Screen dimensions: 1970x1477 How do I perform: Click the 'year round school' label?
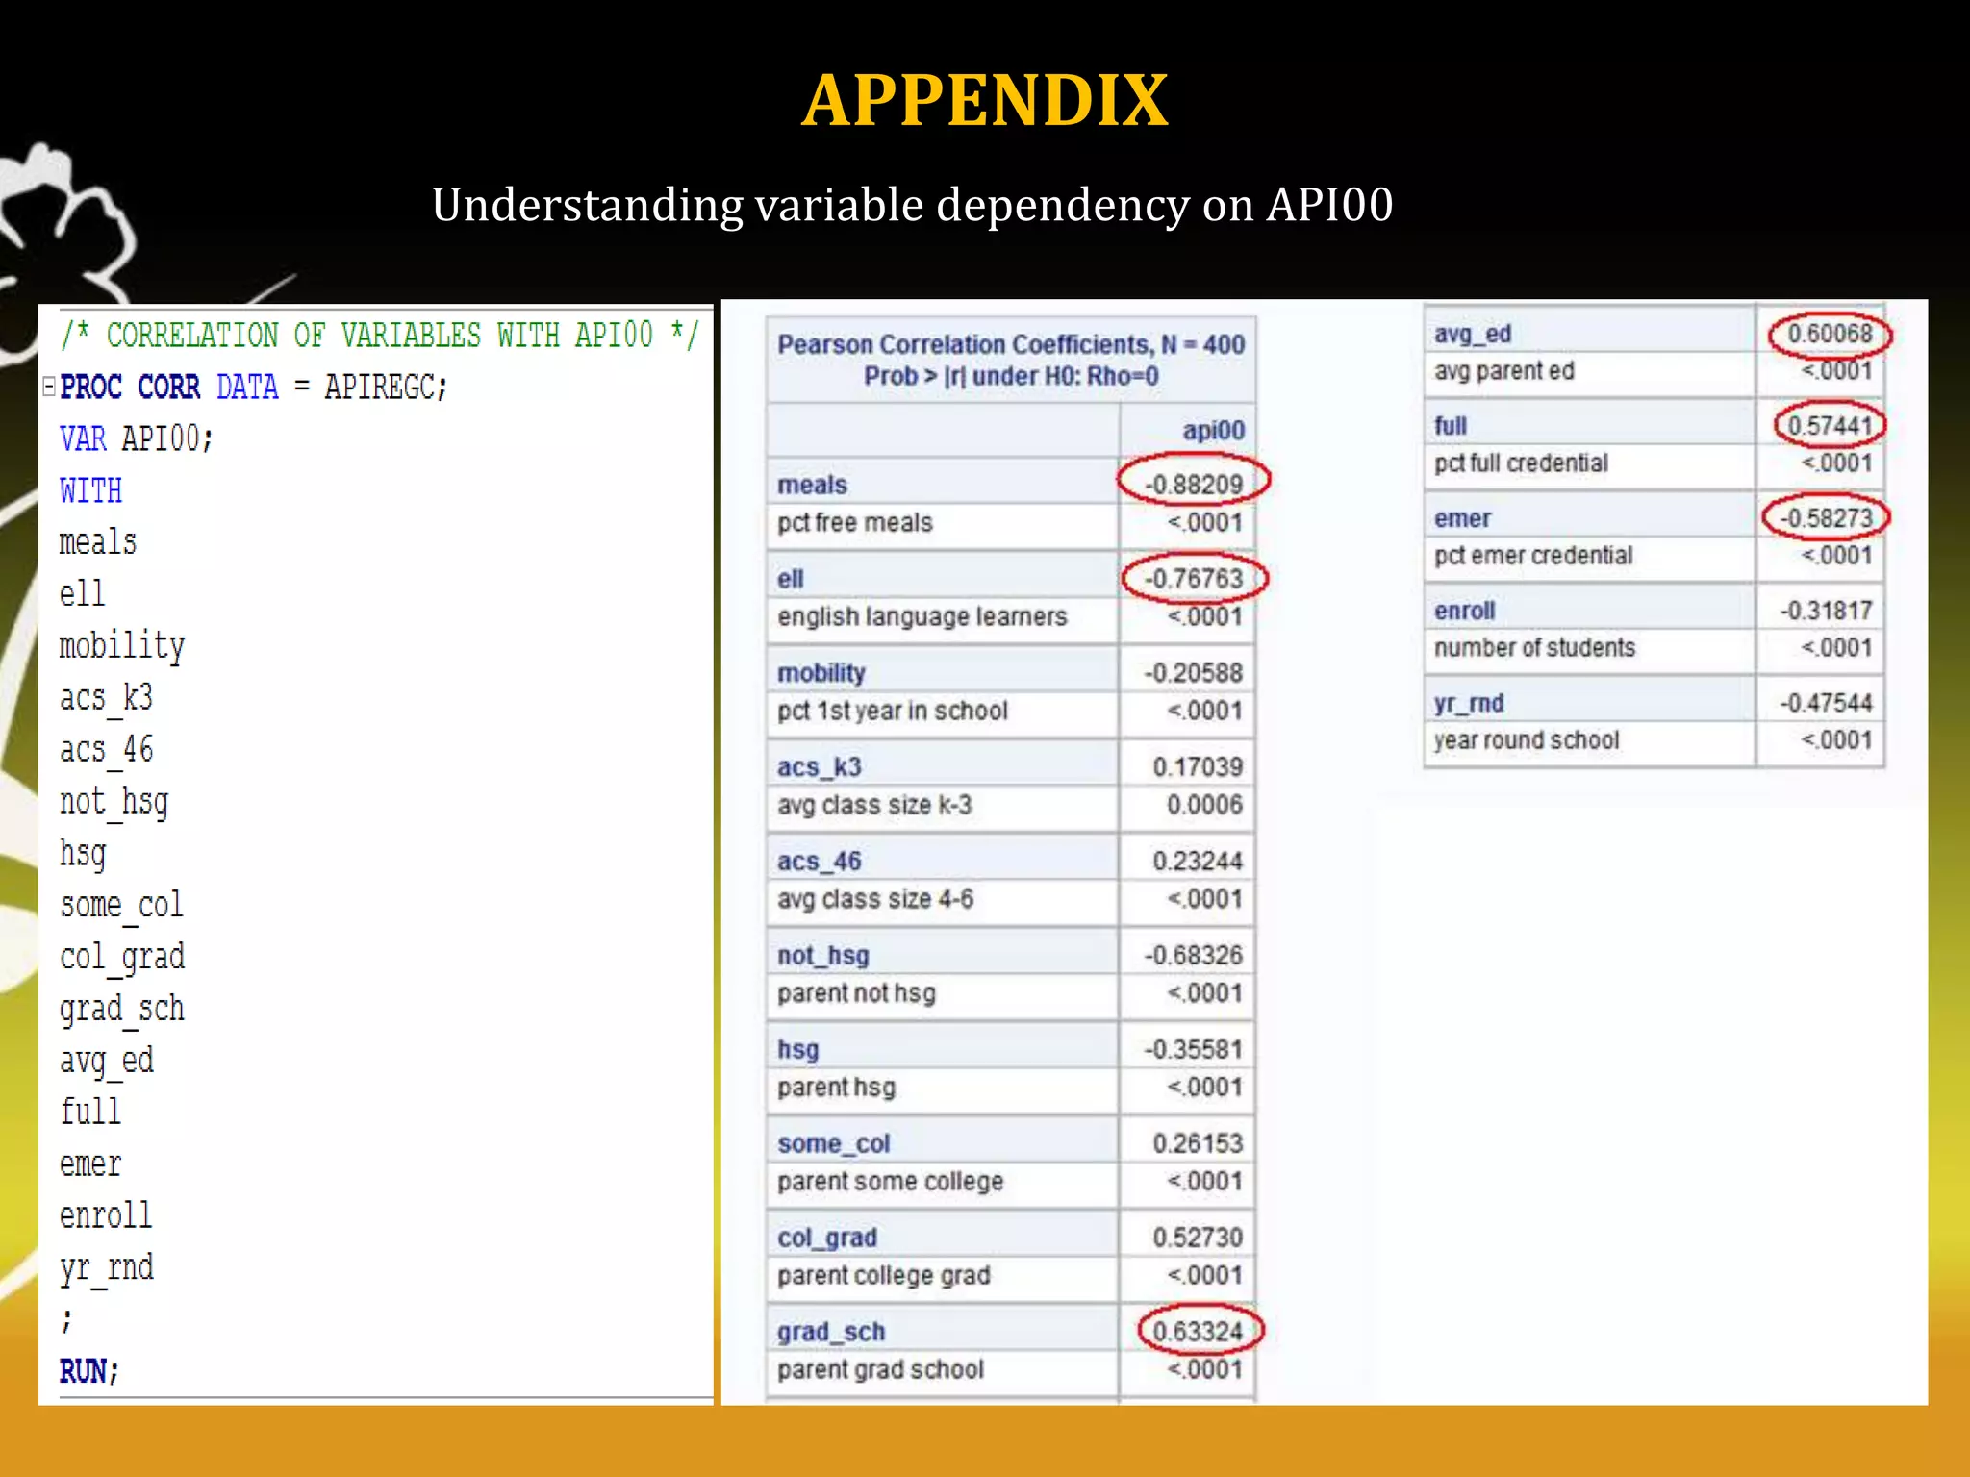[x=1527, y=740]
